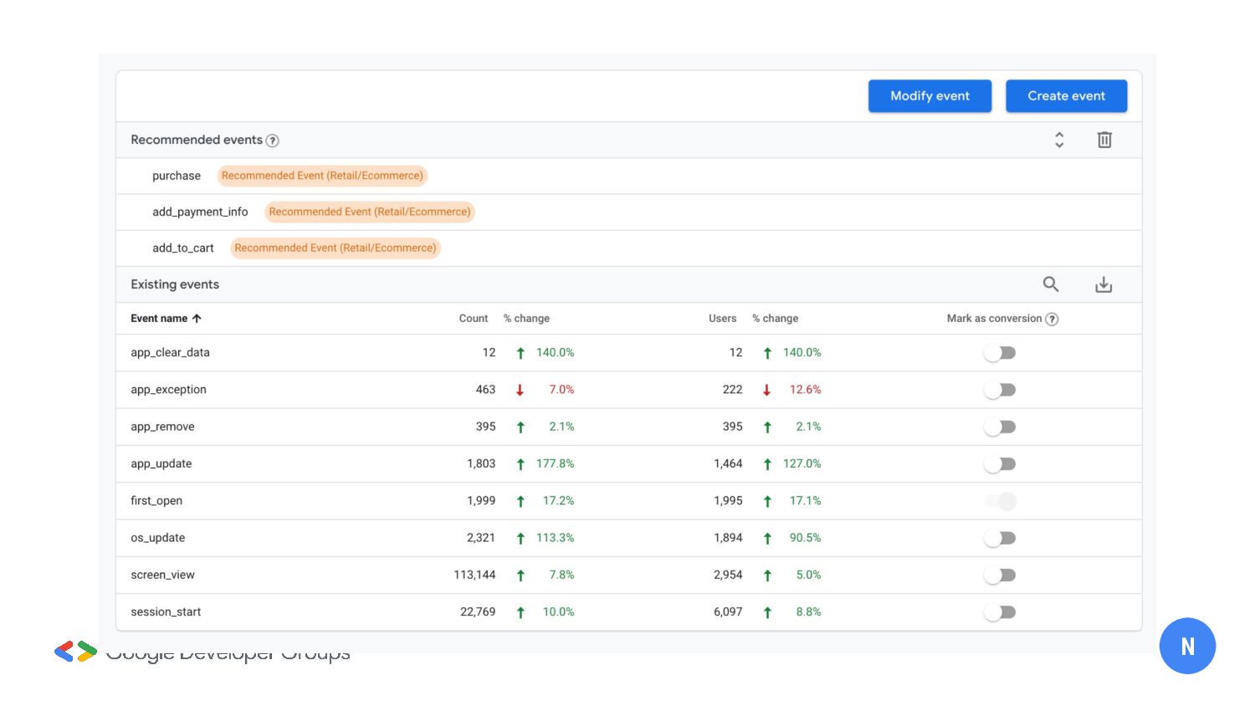Click the blue N avatar circle
Image resolution: width=1255 pixels, height=706 pixels.
(x=1186, y=646)
